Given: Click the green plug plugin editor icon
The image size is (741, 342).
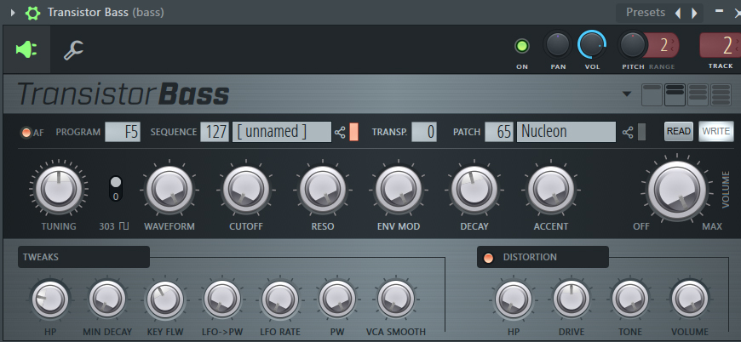Looking at the screenshot, I should click(x=26, y=50).
